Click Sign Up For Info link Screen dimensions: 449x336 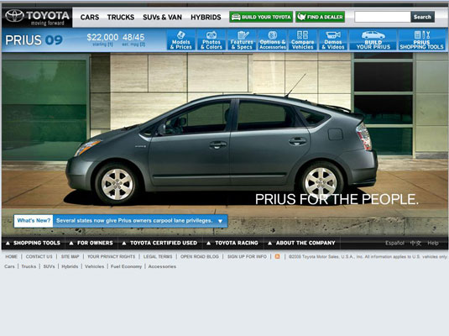point(247,256)
